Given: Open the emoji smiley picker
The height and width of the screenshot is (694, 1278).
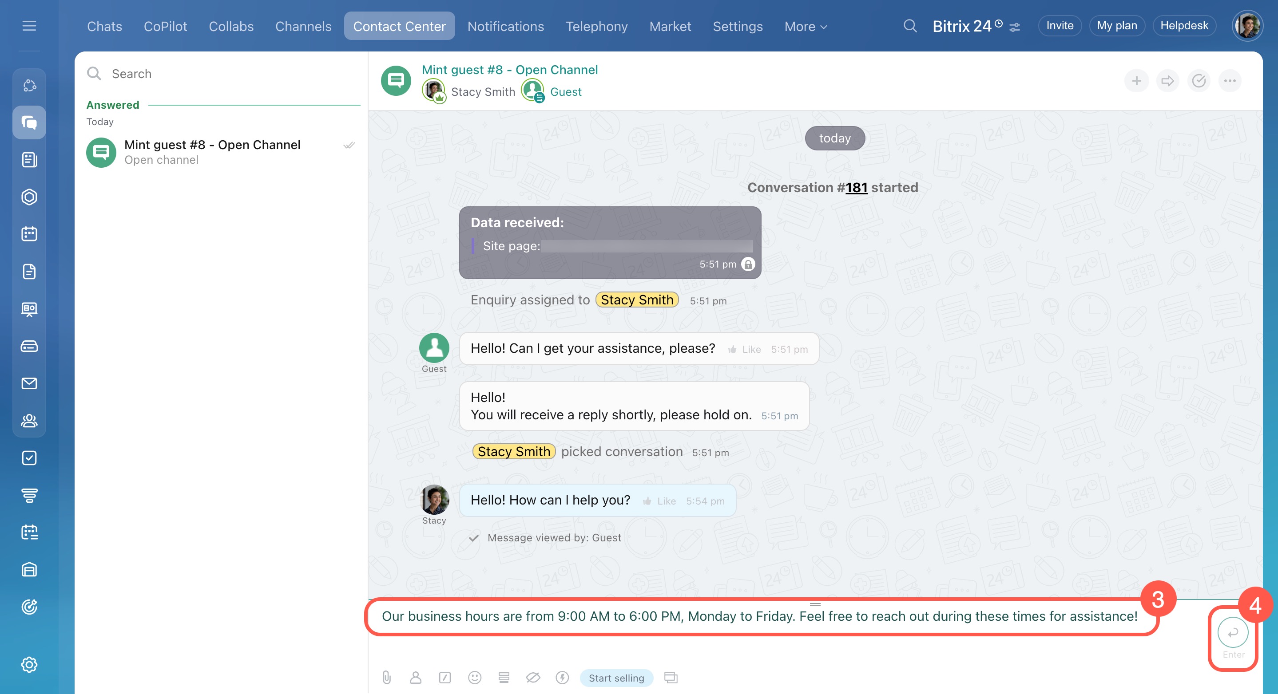Looking at the screenshot, I should pyautogui.click(x=474, y=677).
